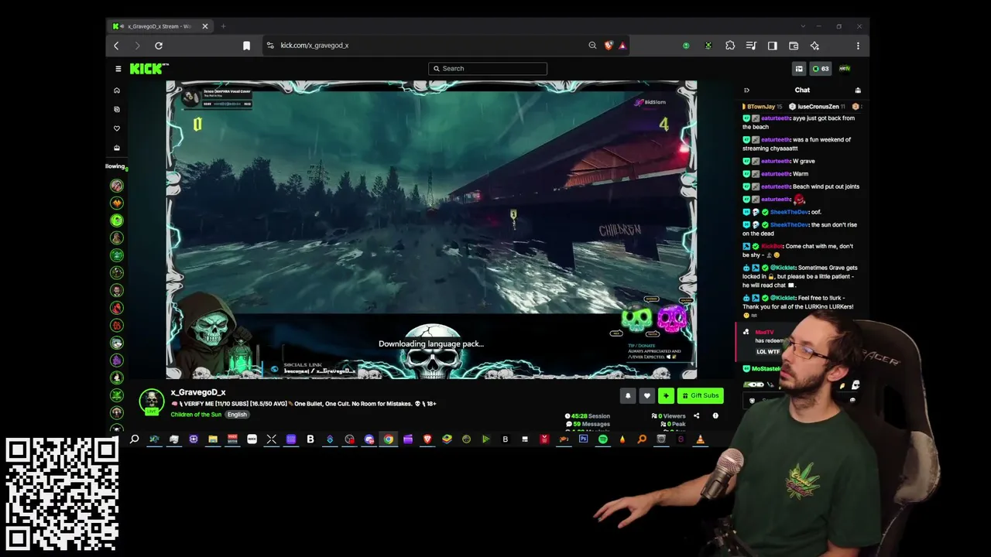Open the KickBot username in chat

tap(772, 247)
